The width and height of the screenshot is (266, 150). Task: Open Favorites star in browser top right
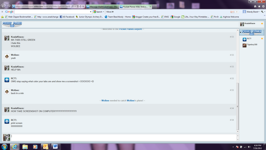coord(259,7)
